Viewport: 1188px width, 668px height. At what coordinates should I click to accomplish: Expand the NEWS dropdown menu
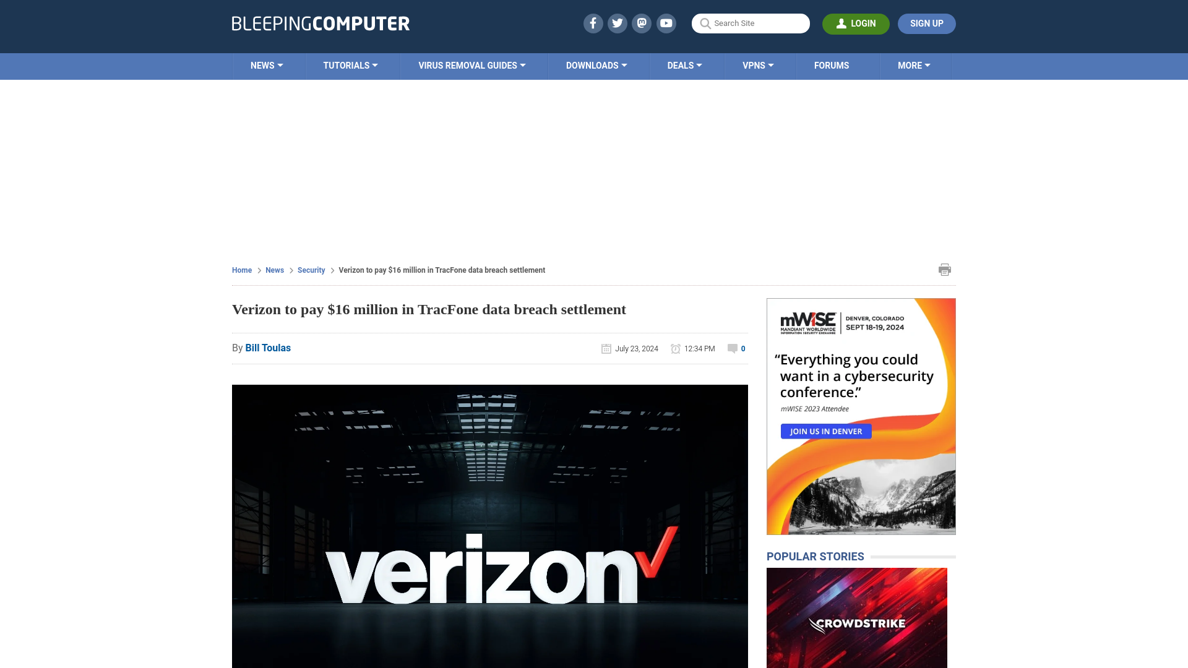click(x=267, y=65)
